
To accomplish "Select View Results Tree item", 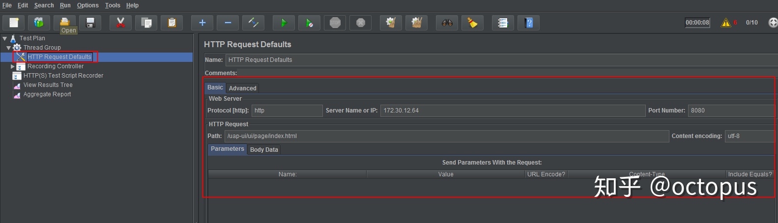I will (48, 85).
